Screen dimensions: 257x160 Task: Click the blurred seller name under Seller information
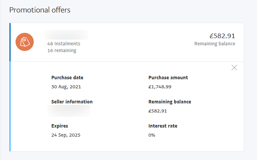click(x=69, y=111)
